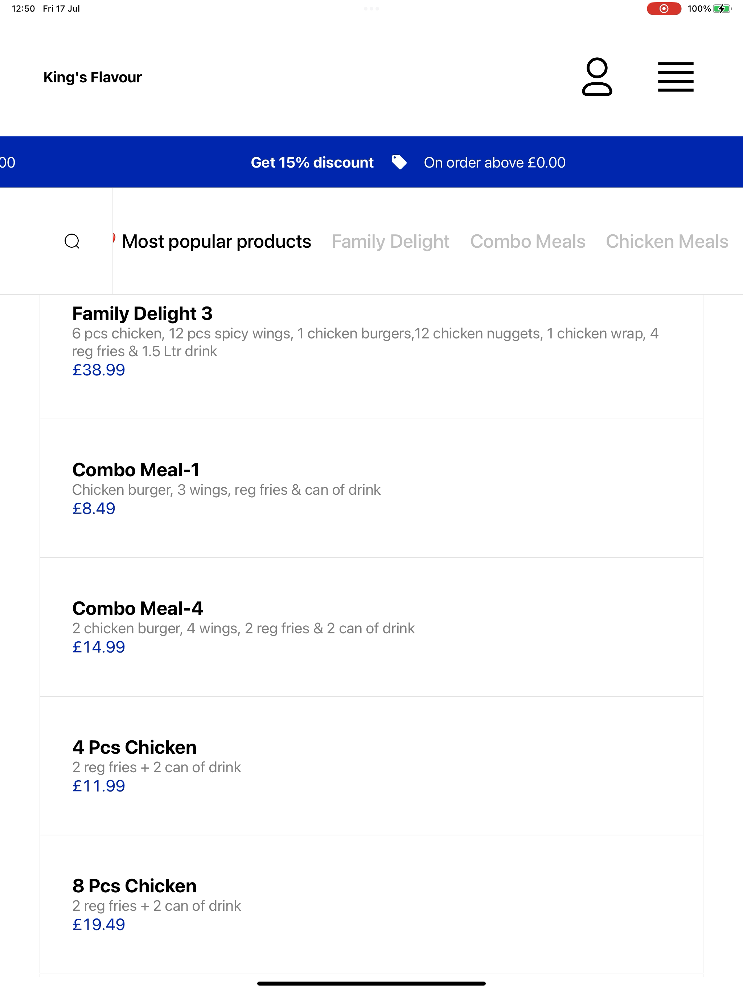Open the Chicken Meals category tab

coord(667,242)
